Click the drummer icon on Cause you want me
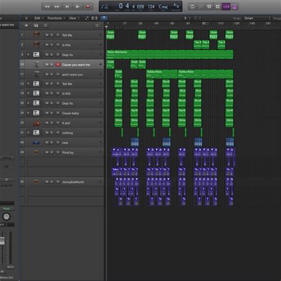This screenshot has width=281, height=281. pos(36,65)
